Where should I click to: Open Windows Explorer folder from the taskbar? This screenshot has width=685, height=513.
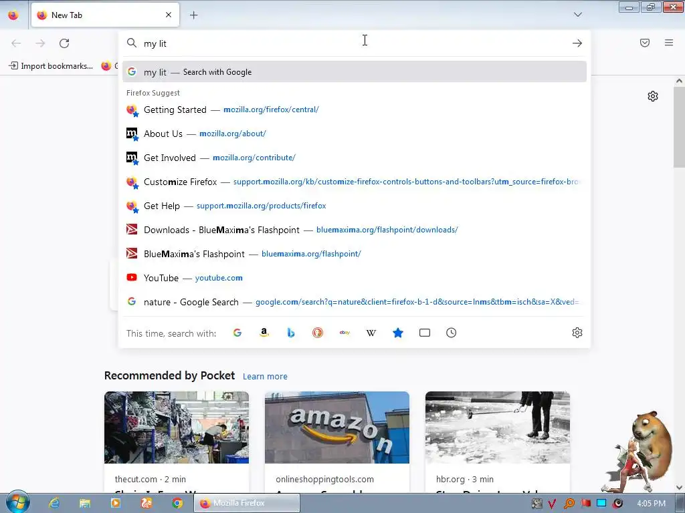coord(85,503)
